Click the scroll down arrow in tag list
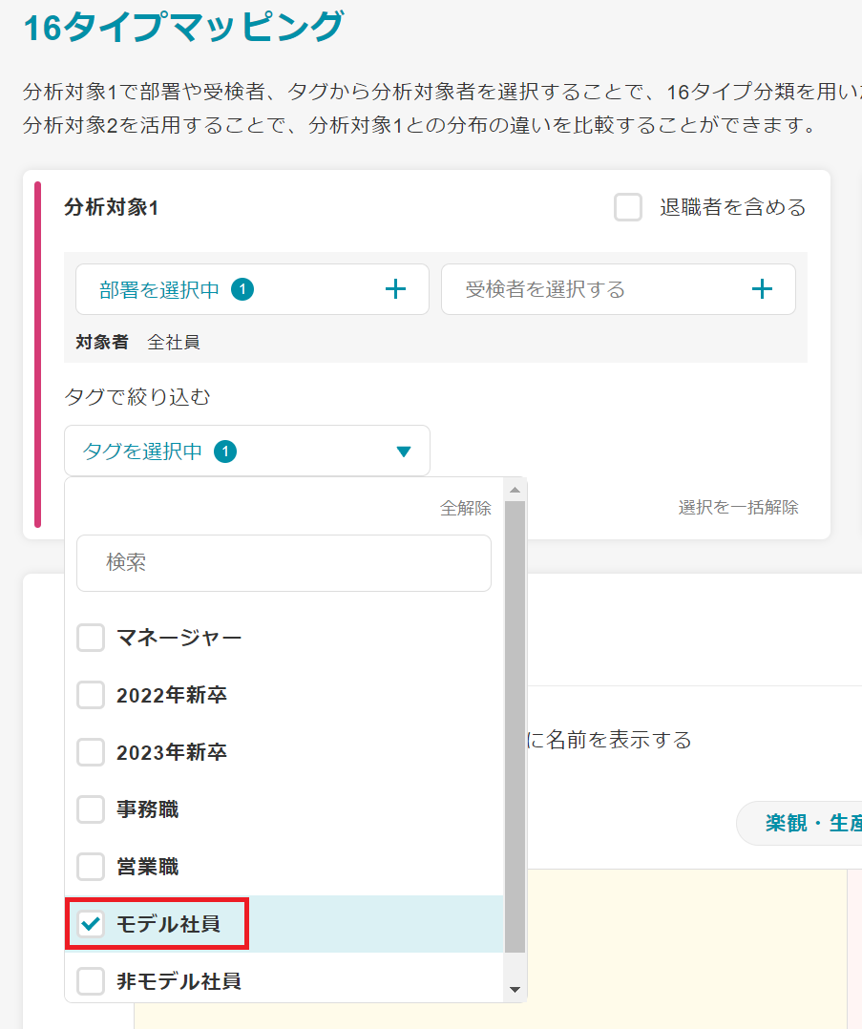The image size is (862, 1029). (515, 990)
